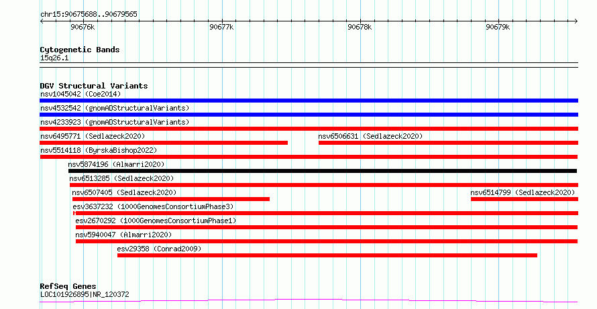
Task: Click the red bar under esv2670292
Action: [327, 227]
